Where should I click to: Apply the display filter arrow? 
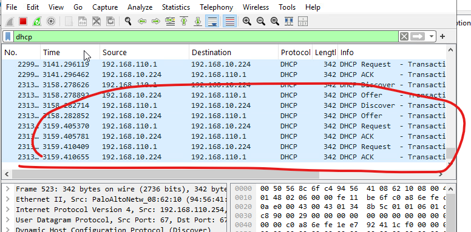pyautogui.click(x=418, y=36)
